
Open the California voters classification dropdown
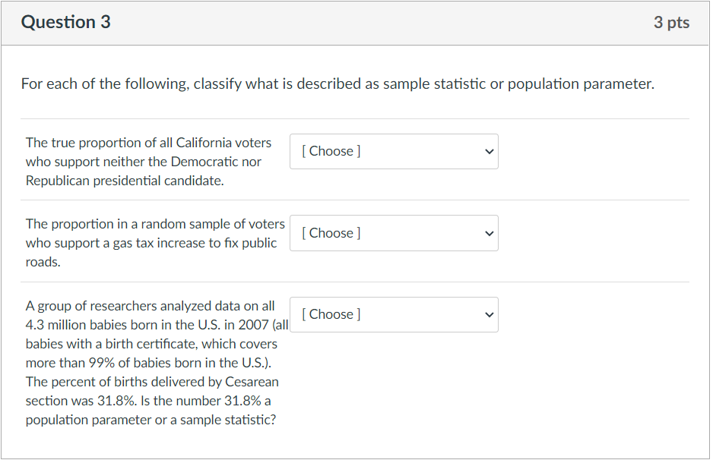pyautogui.click(x=393, y=152)
